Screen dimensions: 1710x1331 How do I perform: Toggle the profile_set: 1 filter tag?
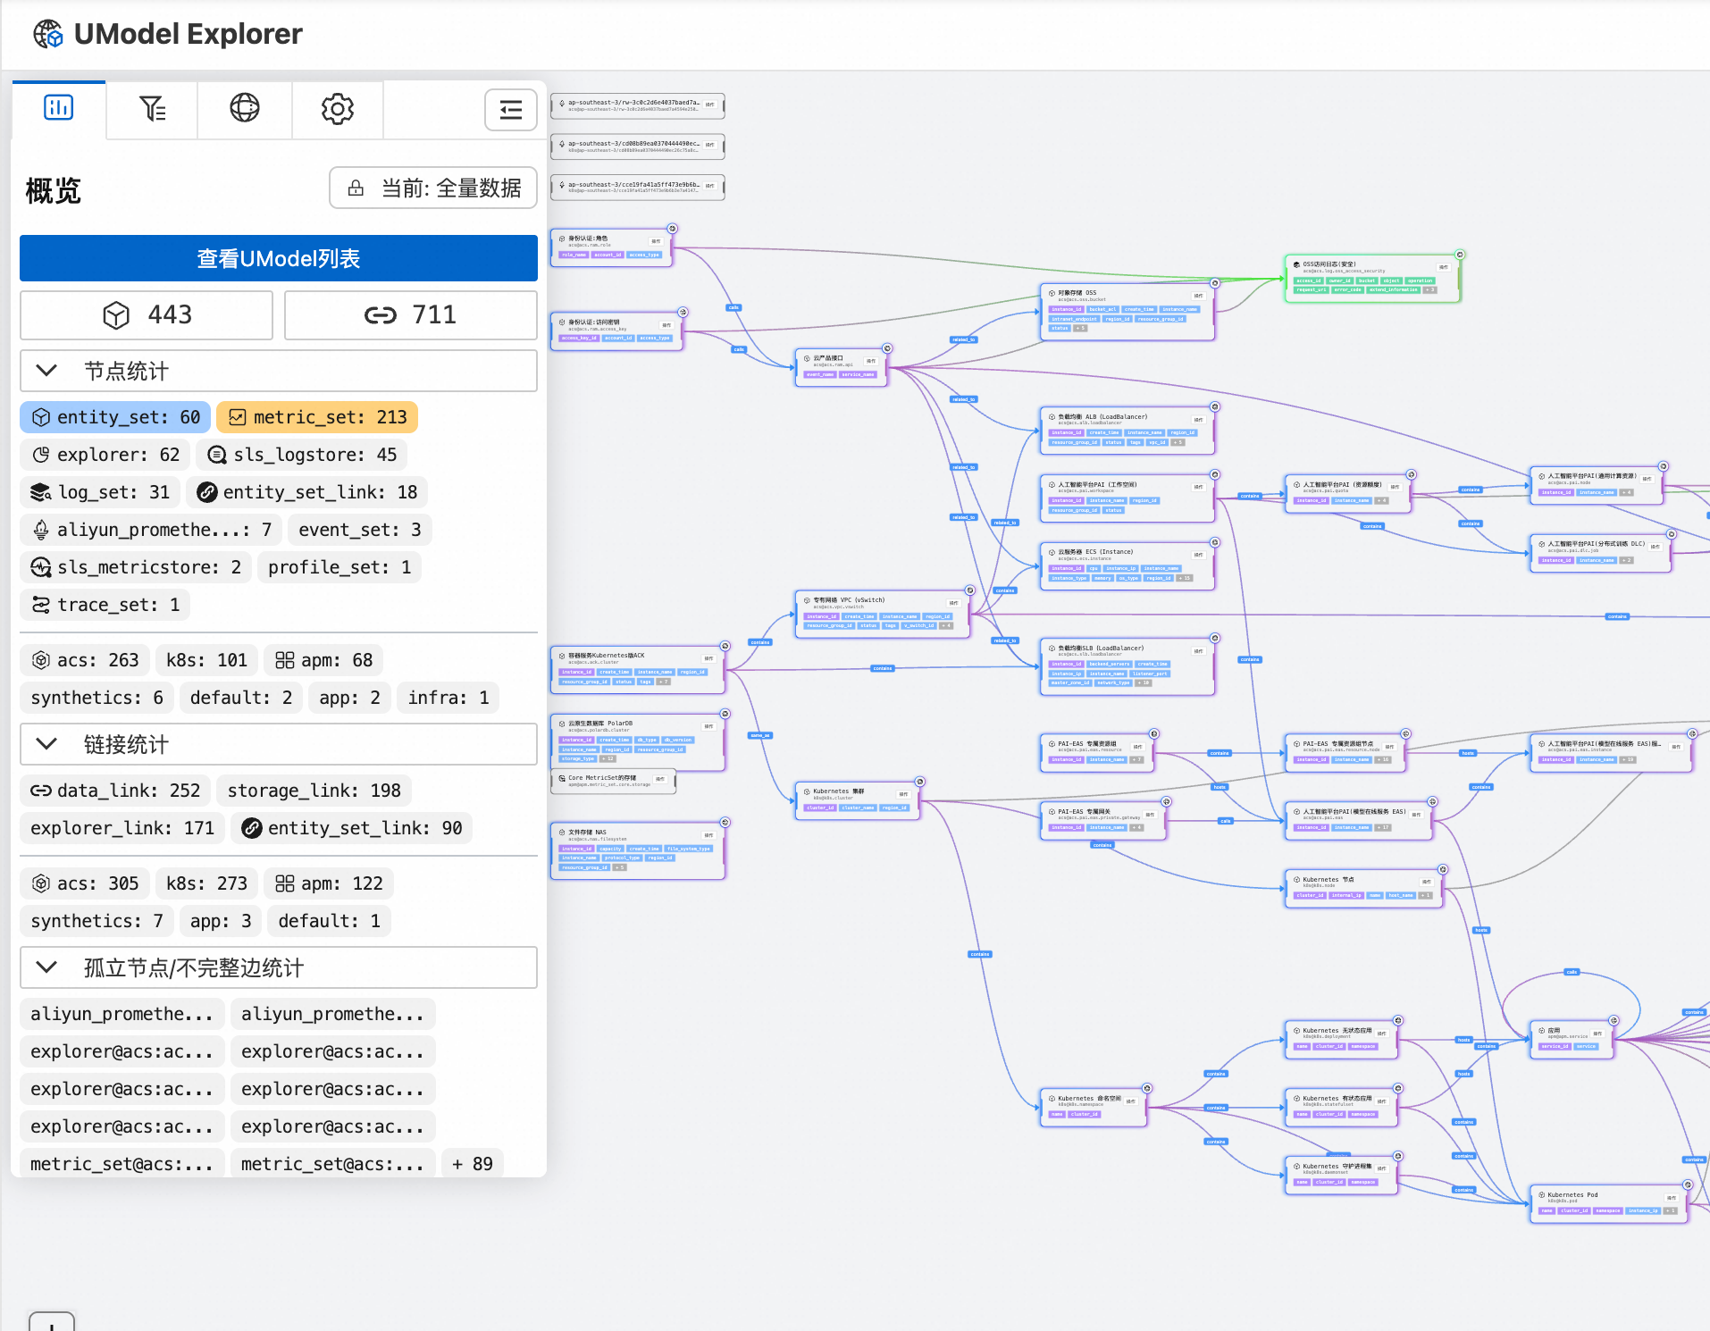tap(339, 567)
